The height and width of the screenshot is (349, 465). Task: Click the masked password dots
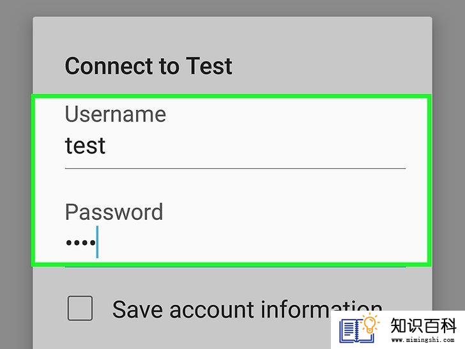click(x=80, y=243)
